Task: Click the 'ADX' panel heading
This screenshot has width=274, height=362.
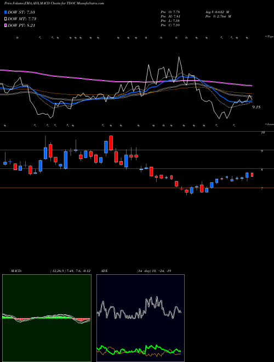Action: 104,271
